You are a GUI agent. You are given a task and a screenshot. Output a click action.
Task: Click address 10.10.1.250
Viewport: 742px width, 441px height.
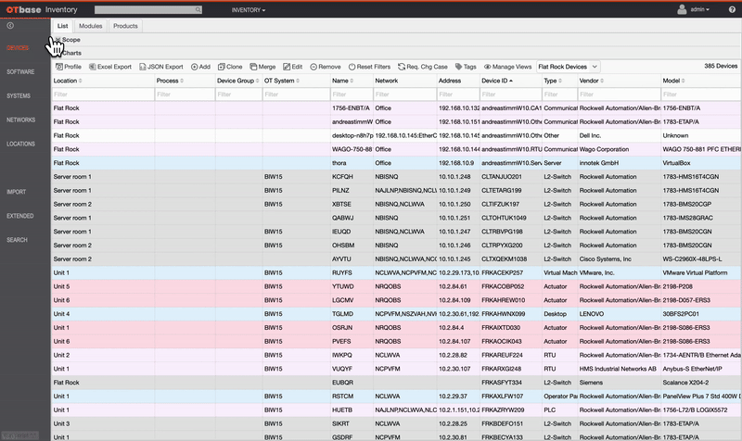tap(454, 204)
